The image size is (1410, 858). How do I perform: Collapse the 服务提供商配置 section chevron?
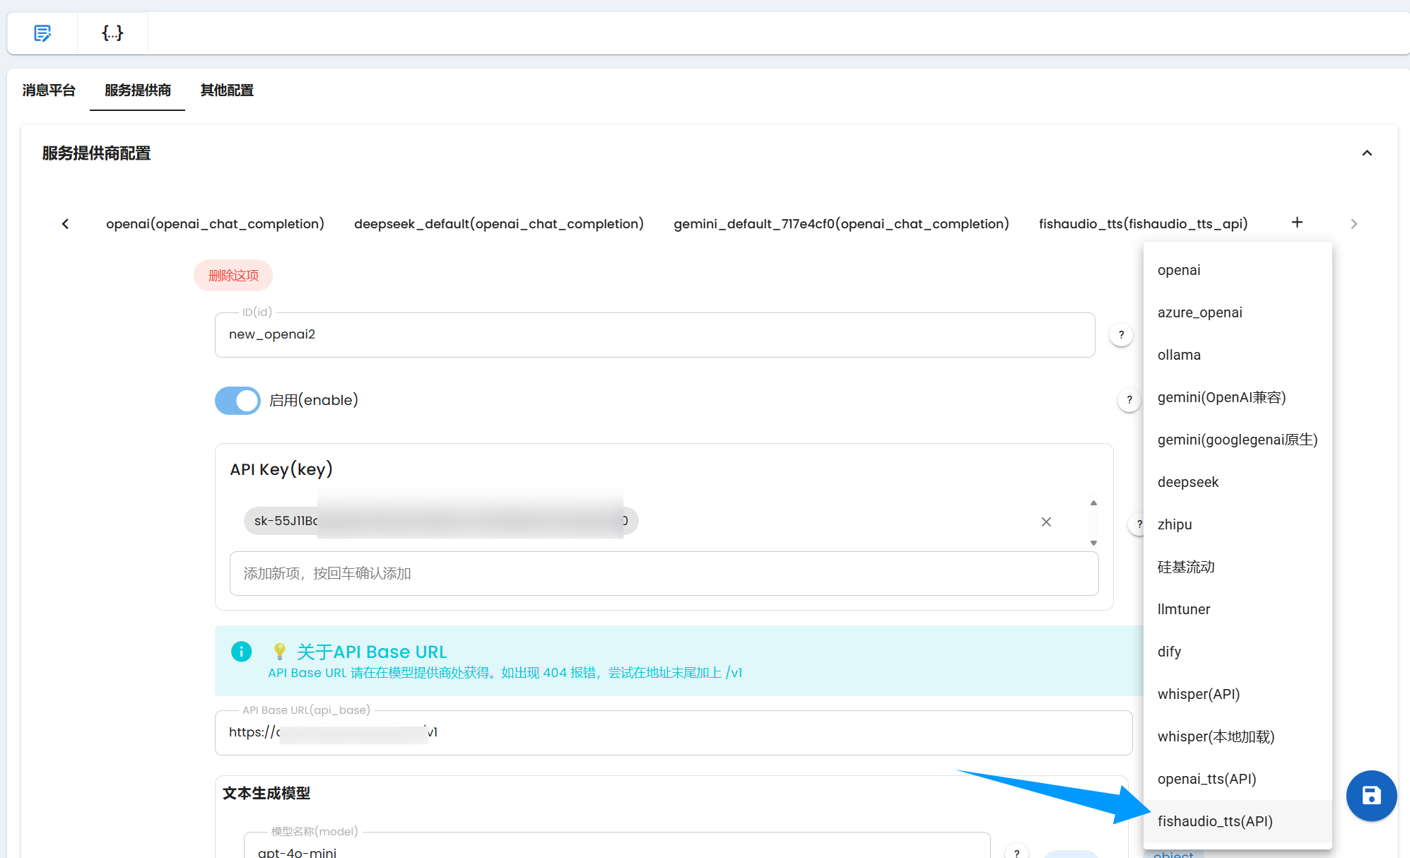pyautogui.click(x=1367, y=153)
